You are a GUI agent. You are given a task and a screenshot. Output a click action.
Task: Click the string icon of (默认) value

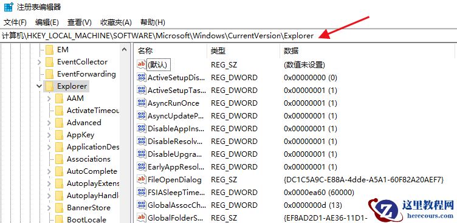[x=142, y=65]
